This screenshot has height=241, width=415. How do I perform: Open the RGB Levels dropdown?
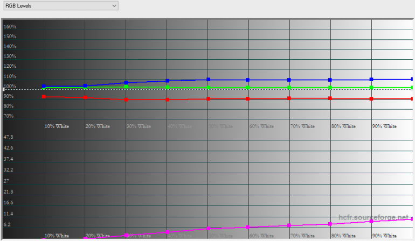point(60,5)
